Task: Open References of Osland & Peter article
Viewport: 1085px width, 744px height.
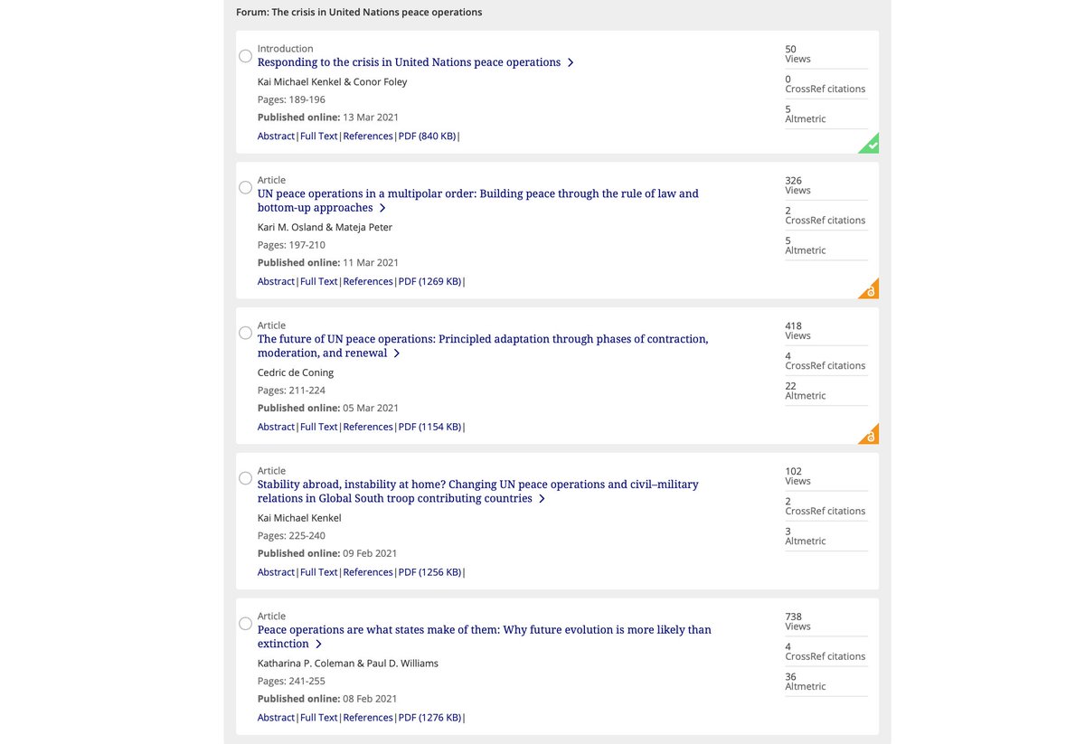Action: click(368, 282)
